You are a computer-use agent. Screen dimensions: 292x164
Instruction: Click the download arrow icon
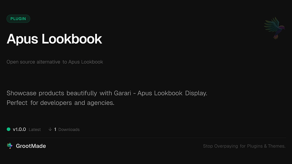pos(50,129)
